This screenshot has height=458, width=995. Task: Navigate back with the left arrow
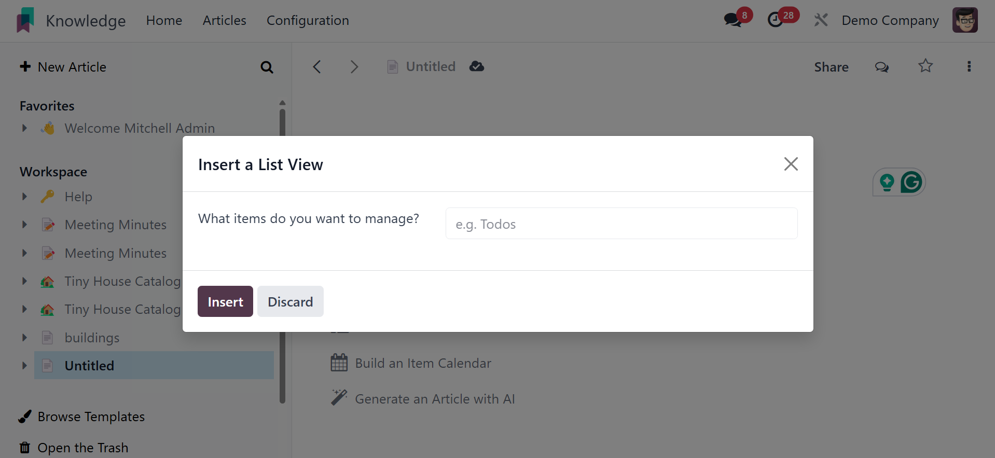[317, 67]
